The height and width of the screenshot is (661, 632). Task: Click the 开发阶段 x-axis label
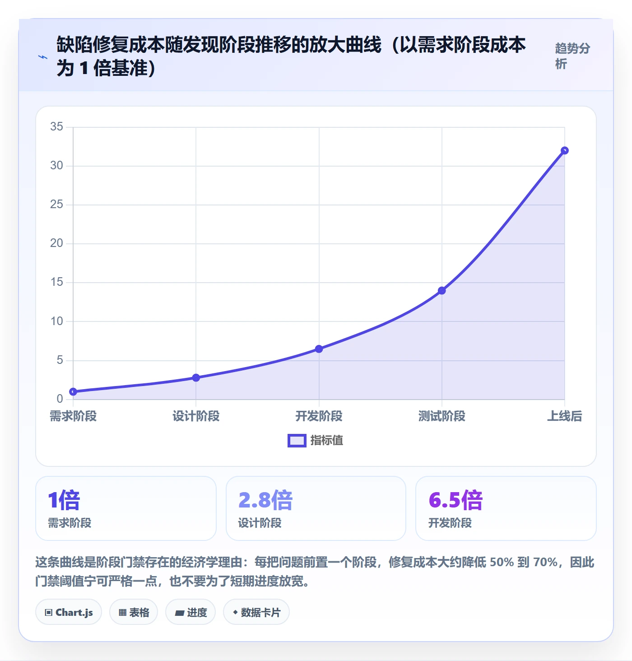(x=319, y=416)
